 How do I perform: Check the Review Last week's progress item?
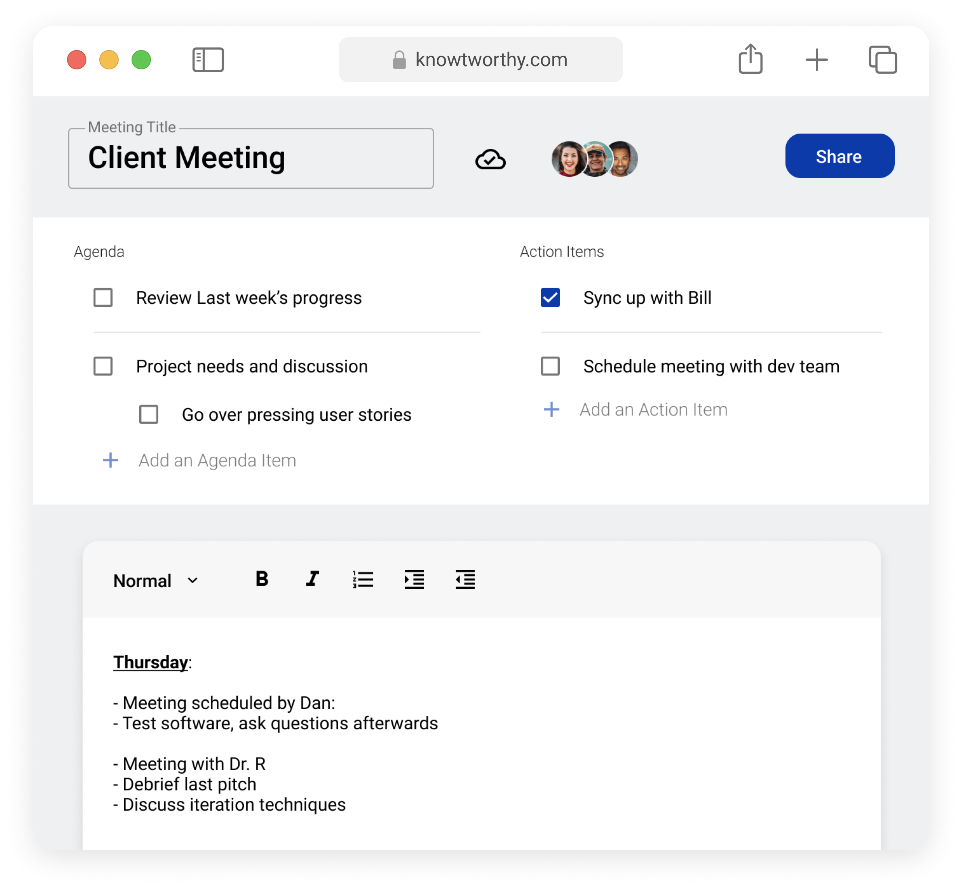(103, 298)
